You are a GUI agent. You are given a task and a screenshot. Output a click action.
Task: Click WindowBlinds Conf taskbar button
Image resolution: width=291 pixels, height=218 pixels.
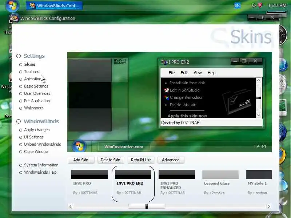coord(54,6)
